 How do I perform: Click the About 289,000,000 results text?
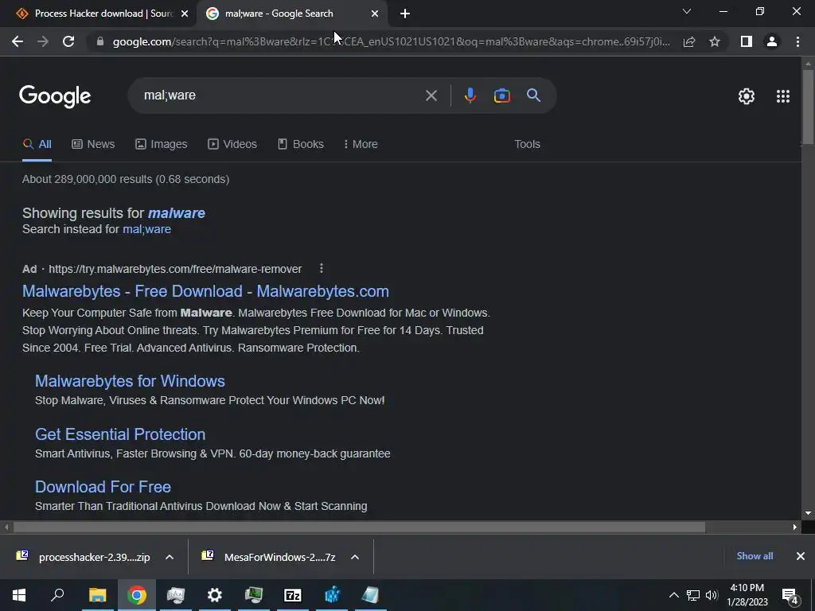click(x=126, y=179)
